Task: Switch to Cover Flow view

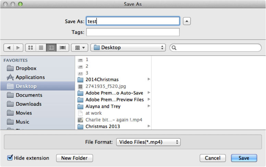Action: [63, 48]
